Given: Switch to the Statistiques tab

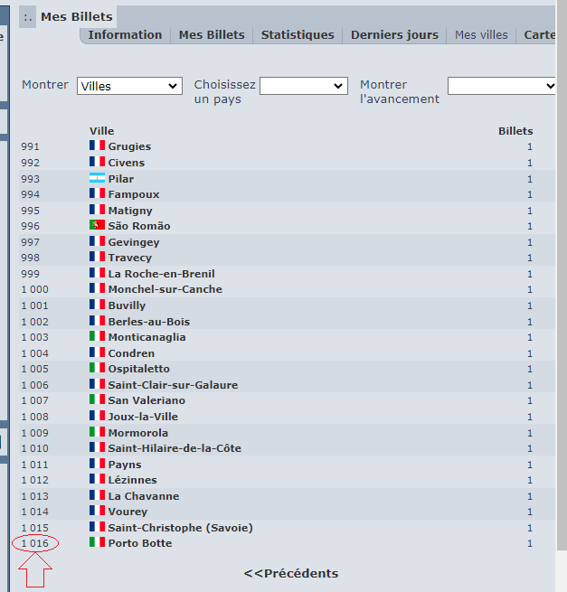Looking at the screenshot, I should point(298,35).
